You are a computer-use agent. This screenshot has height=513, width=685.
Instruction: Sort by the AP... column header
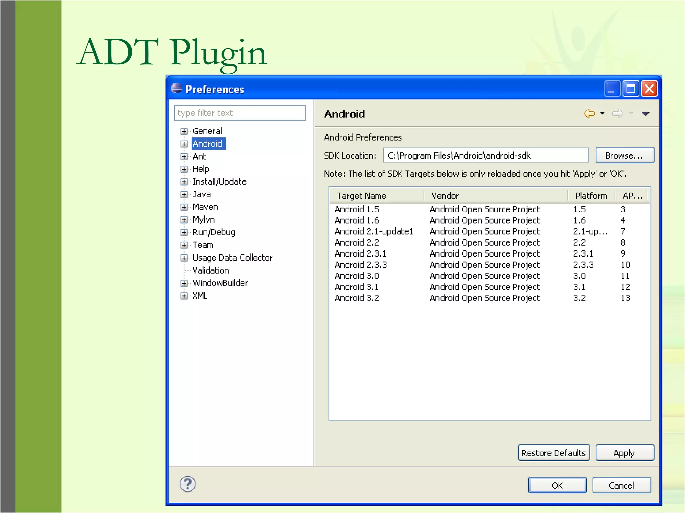click(632, 196)
